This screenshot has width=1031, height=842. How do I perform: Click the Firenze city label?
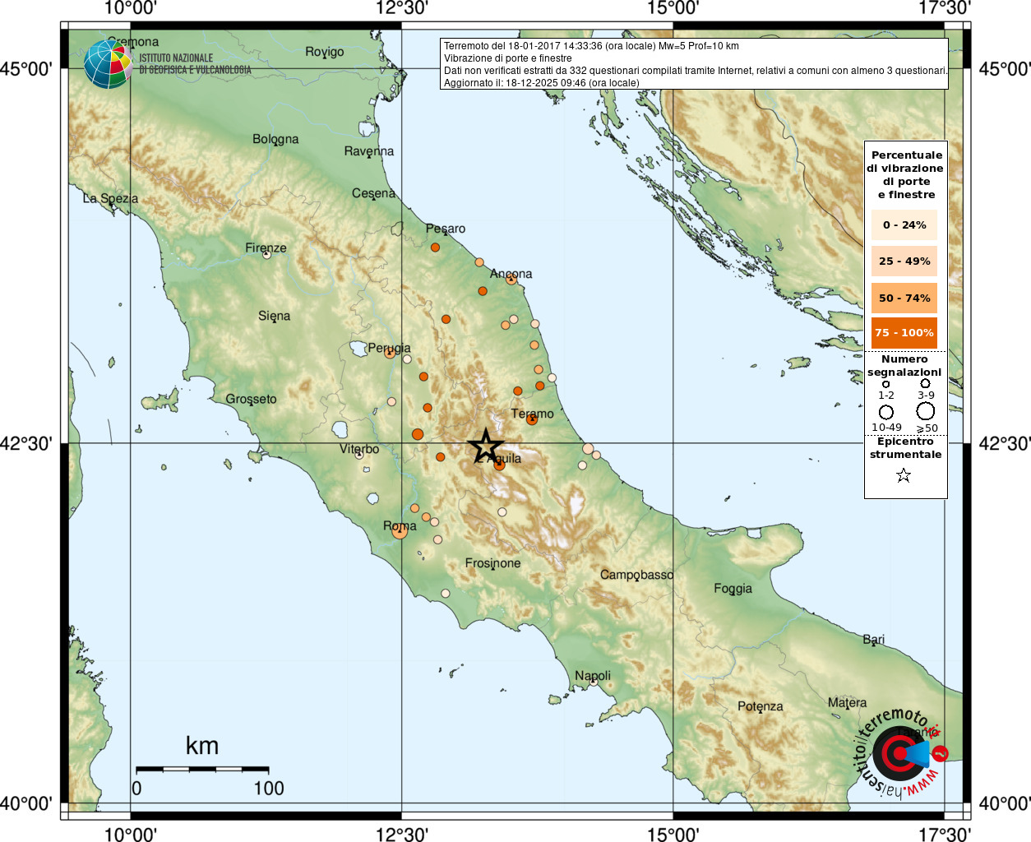click(266, 248)
